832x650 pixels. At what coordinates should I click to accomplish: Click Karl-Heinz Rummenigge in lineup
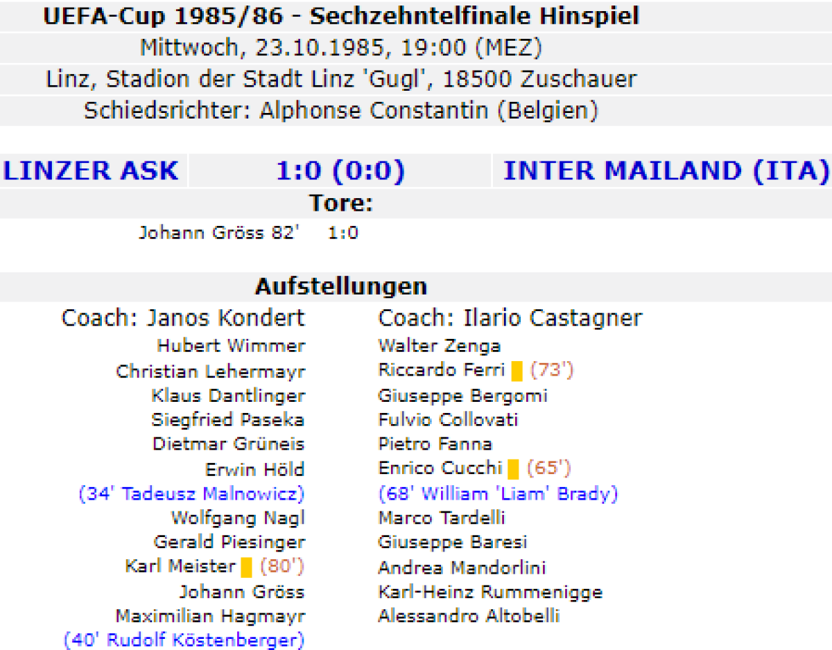(490, 592)
